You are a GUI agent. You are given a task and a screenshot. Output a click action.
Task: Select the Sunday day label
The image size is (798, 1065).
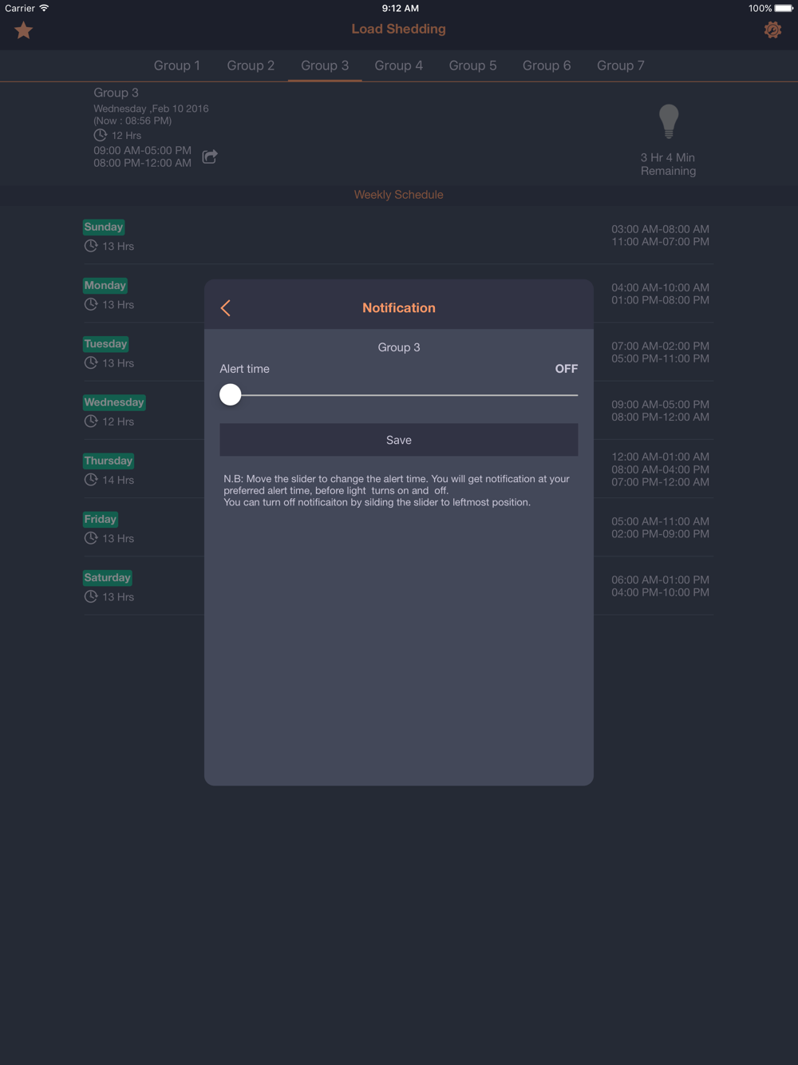point(104,227)
